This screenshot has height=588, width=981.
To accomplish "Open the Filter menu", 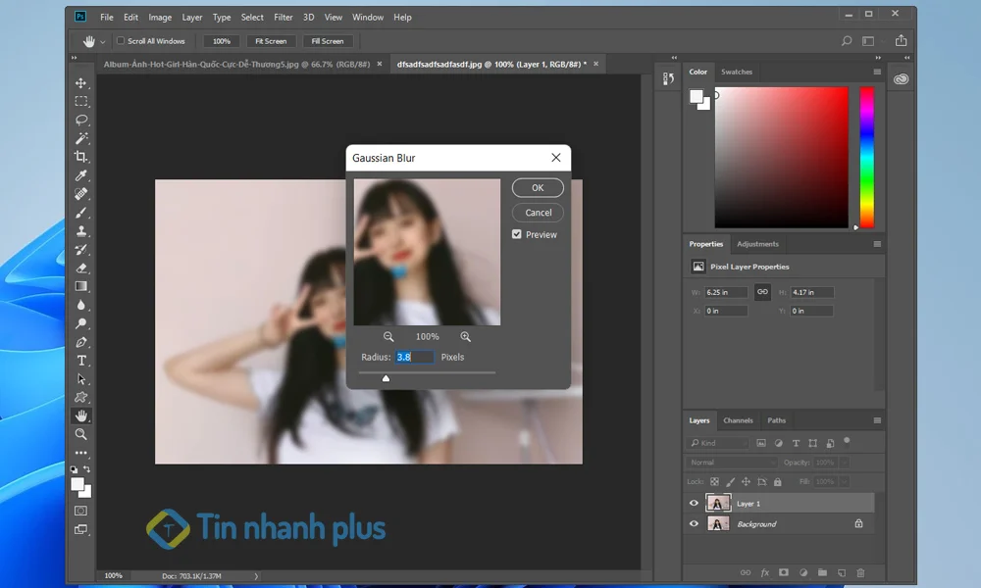I will pos(282,17).
